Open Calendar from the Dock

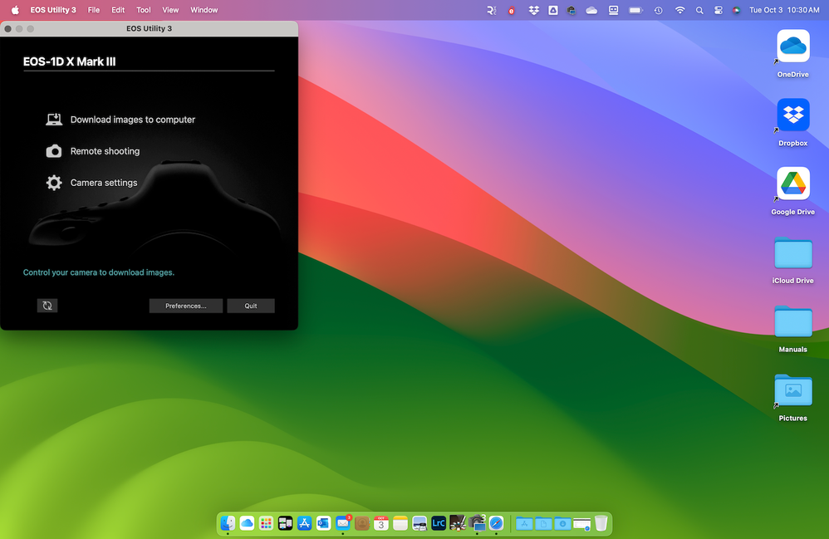(x=381, y=523)
